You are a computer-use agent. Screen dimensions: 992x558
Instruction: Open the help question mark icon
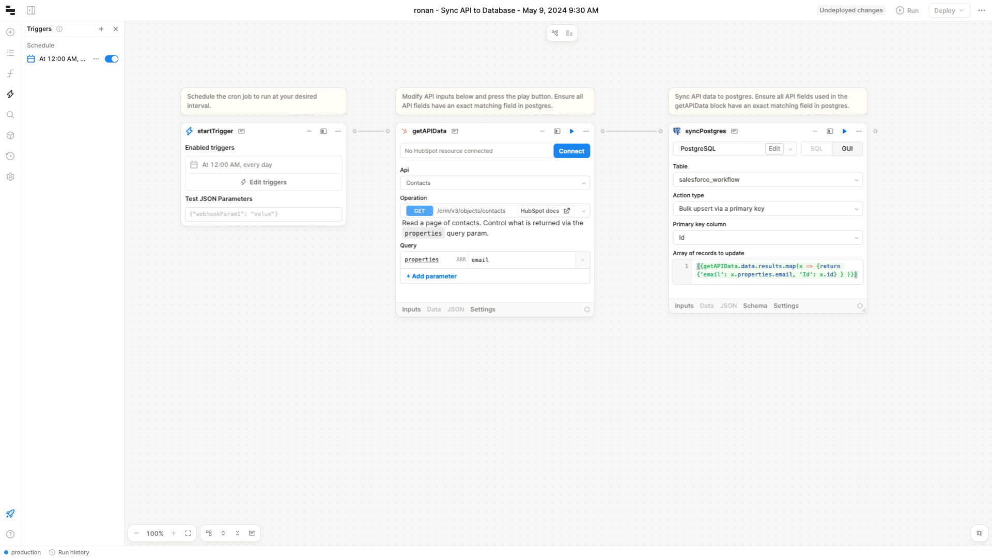tap(10, 534)
